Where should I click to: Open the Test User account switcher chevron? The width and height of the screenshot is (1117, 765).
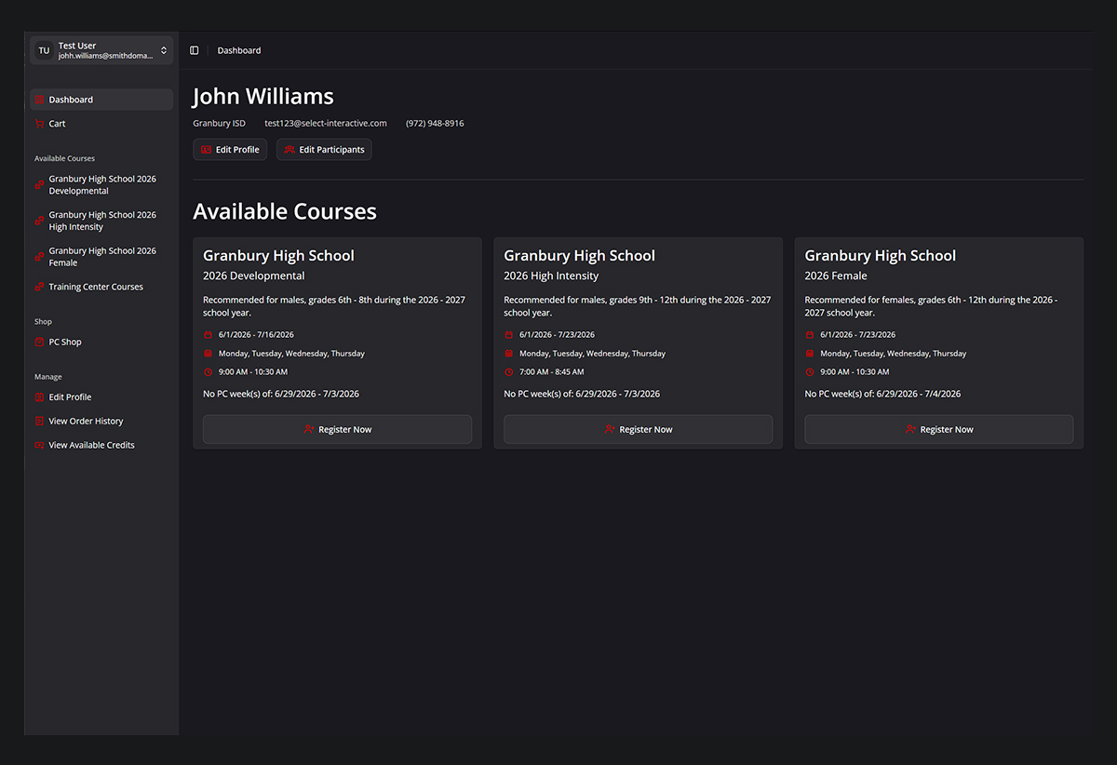pos(165,50)
